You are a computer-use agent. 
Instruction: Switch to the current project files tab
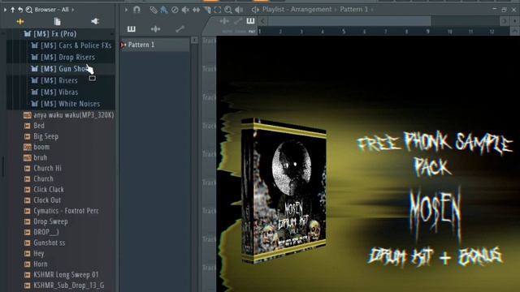click(x=58, y=22)
